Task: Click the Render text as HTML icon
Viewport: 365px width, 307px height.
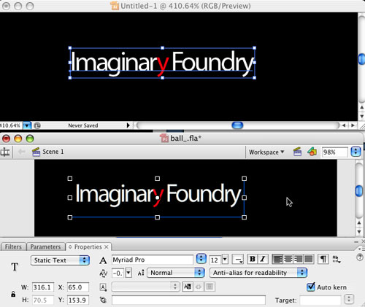Action: pyautogui.click(x=199, y=287)
